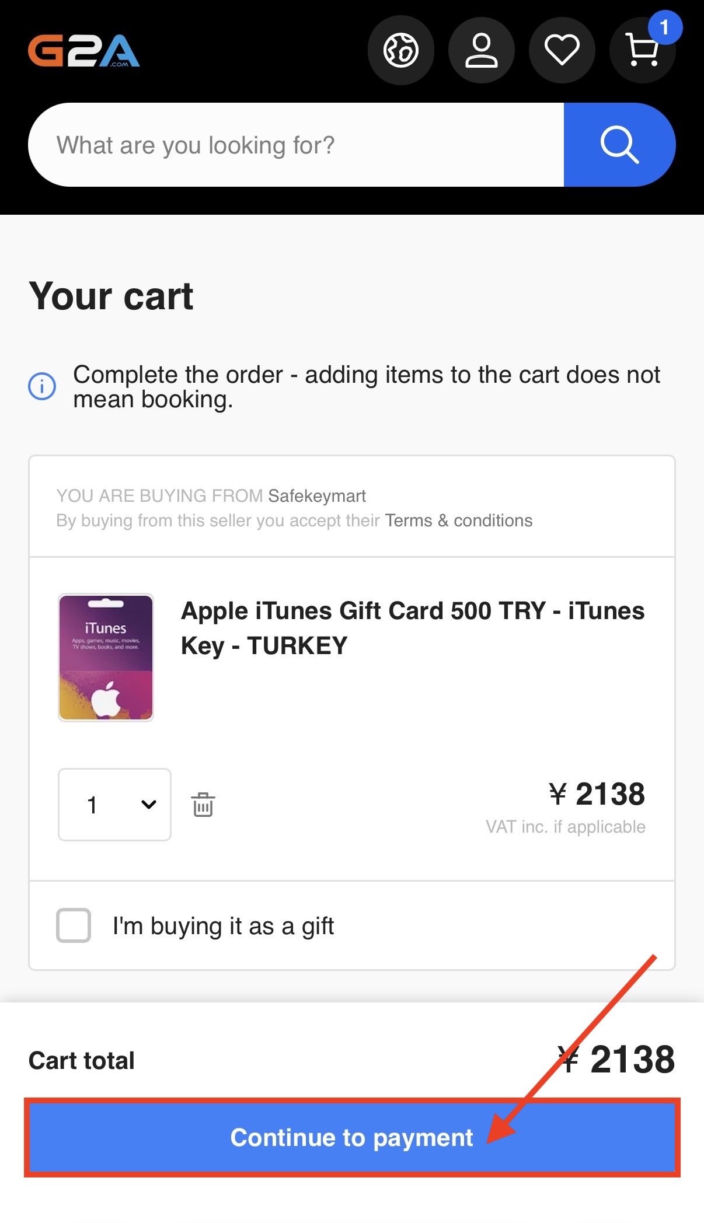Click the "I'm buying it as a gift" label
Image resolution: width=704 pixels, height=1223 pixels.
(x=223, y=926)
